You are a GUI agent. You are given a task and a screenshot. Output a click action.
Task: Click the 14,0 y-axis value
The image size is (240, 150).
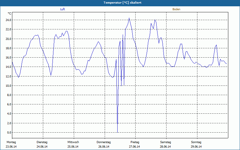coord(9,67)
